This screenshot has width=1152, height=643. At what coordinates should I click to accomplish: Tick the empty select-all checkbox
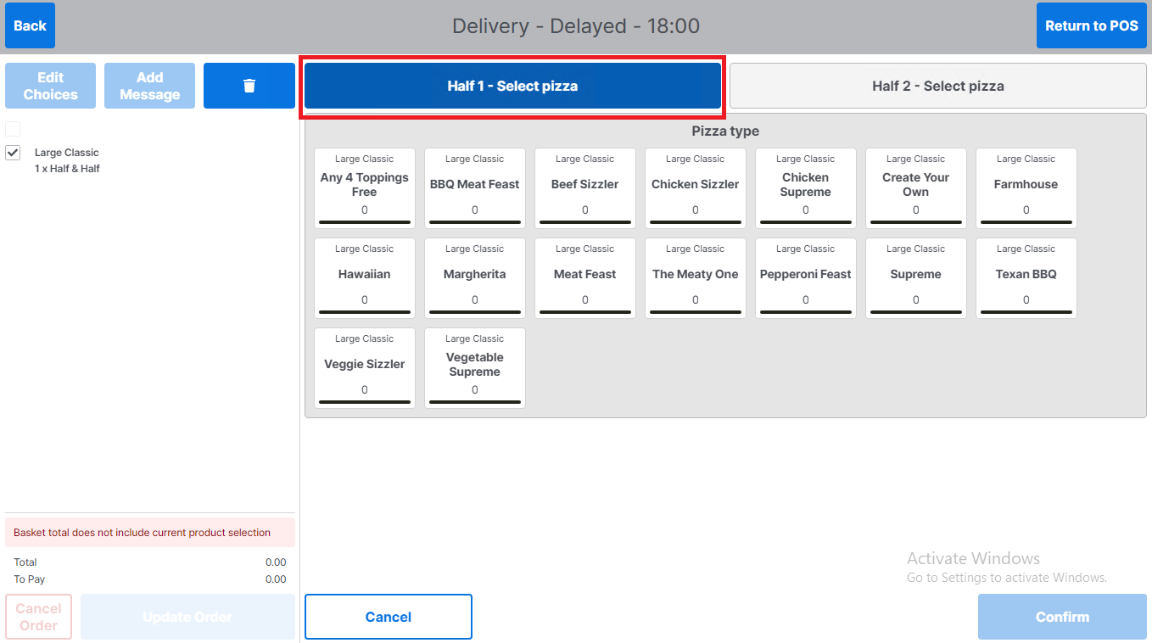[13, 129]
